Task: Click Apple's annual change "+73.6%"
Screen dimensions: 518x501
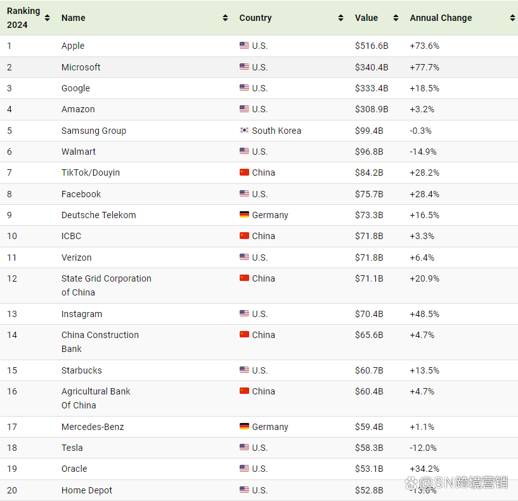Action: coord(425,46)
